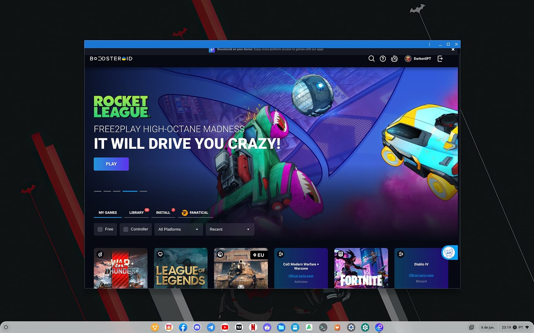Viewport: 534px width, 333px height.
Task: Enable the Free games checkbox
Action: [x=100, y=229]
